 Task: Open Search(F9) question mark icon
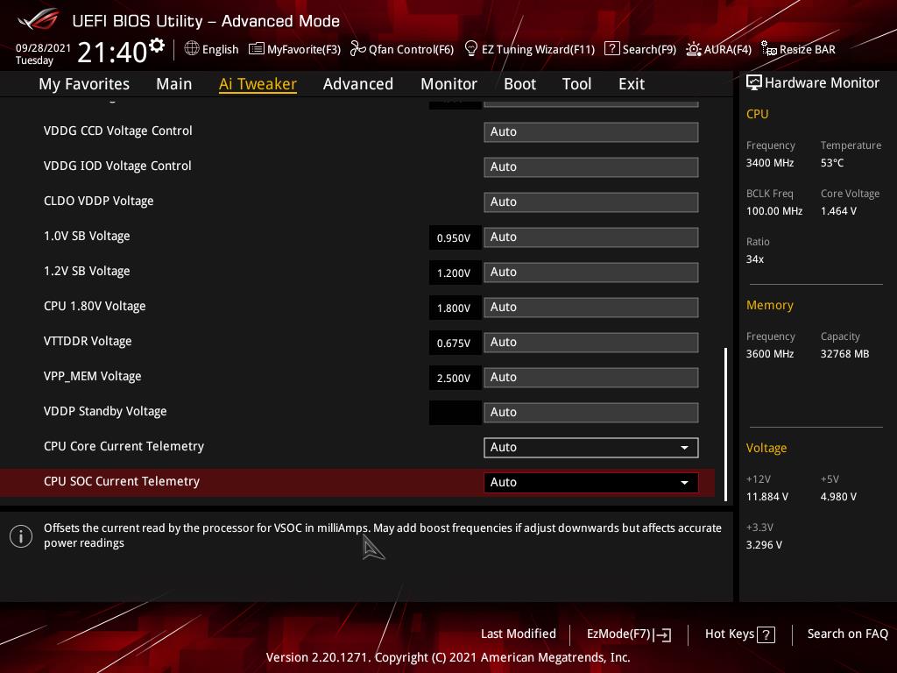click(612, 49)
